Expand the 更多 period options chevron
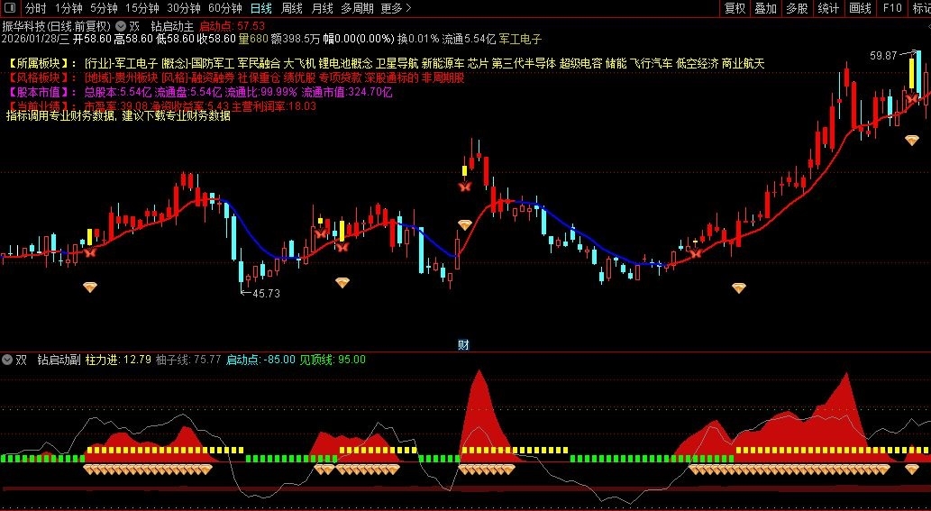Screen dimensions: 931x511 coord(408,8)
